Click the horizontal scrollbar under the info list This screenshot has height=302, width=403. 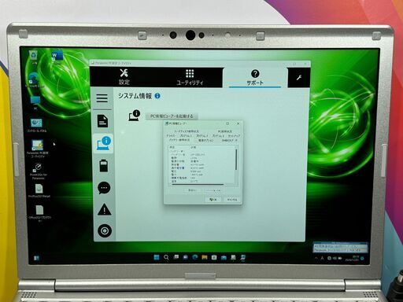tap(198, 185)
